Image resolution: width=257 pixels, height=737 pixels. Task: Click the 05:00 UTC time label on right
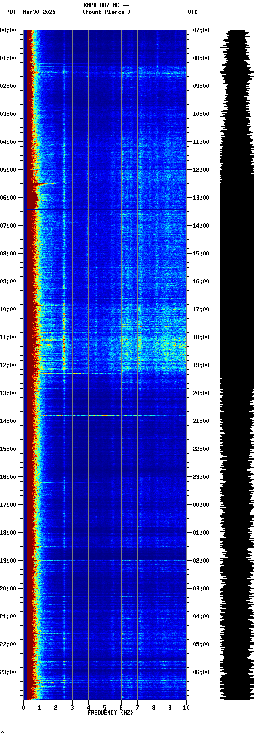click(201, 644)
